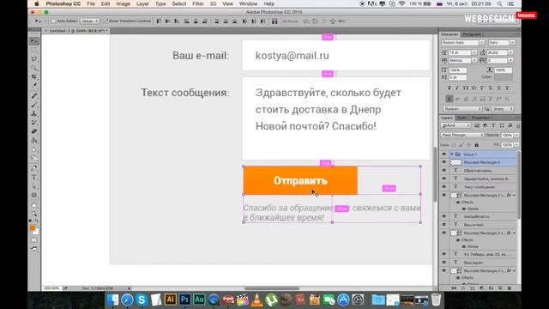Select the Crop tool
Screen dimensions: 549x309
pyautogui.click(x=34, y=76)
